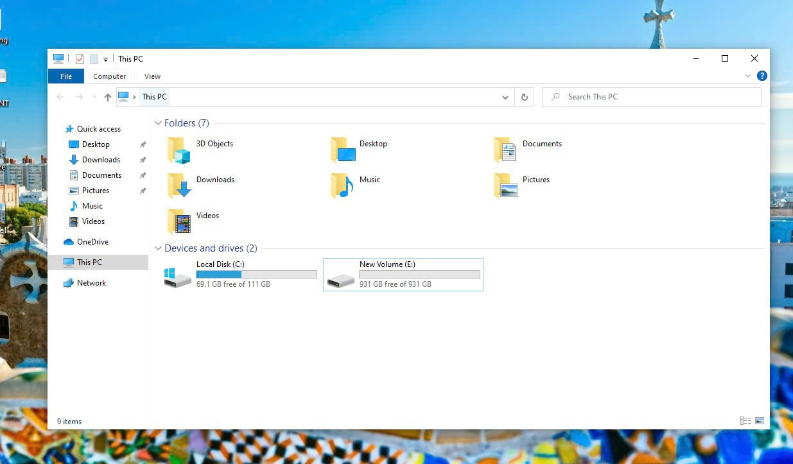This screenshot has height=464, width=793.
Task: Open the File menu tab
Action: [x=65, y=76]
